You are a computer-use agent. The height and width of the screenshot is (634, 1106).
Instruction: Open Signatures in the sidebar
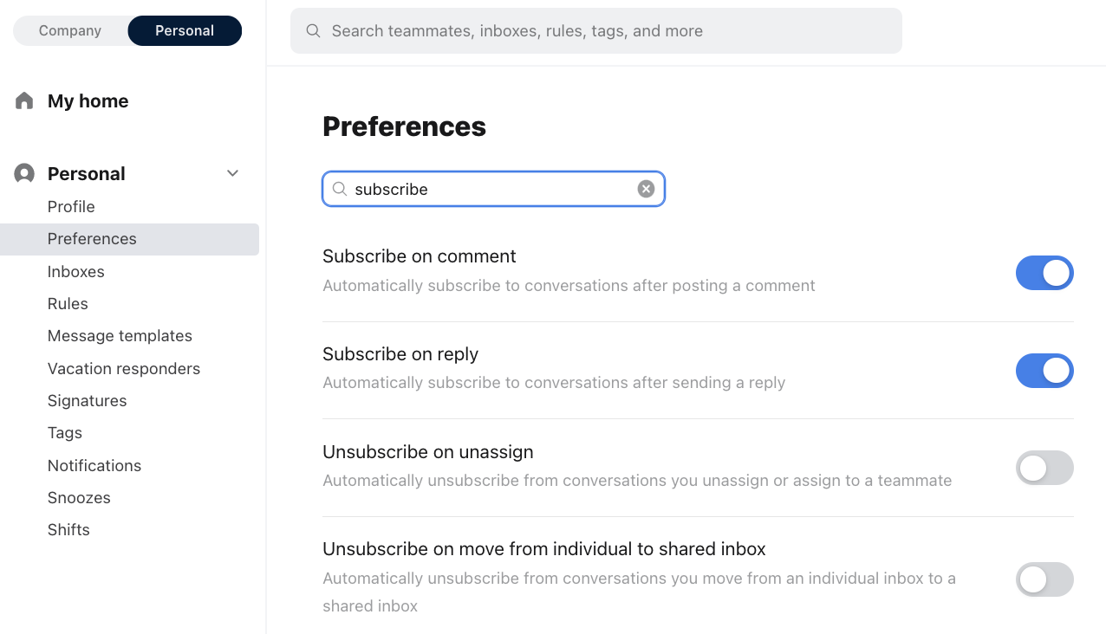[87, 400]
